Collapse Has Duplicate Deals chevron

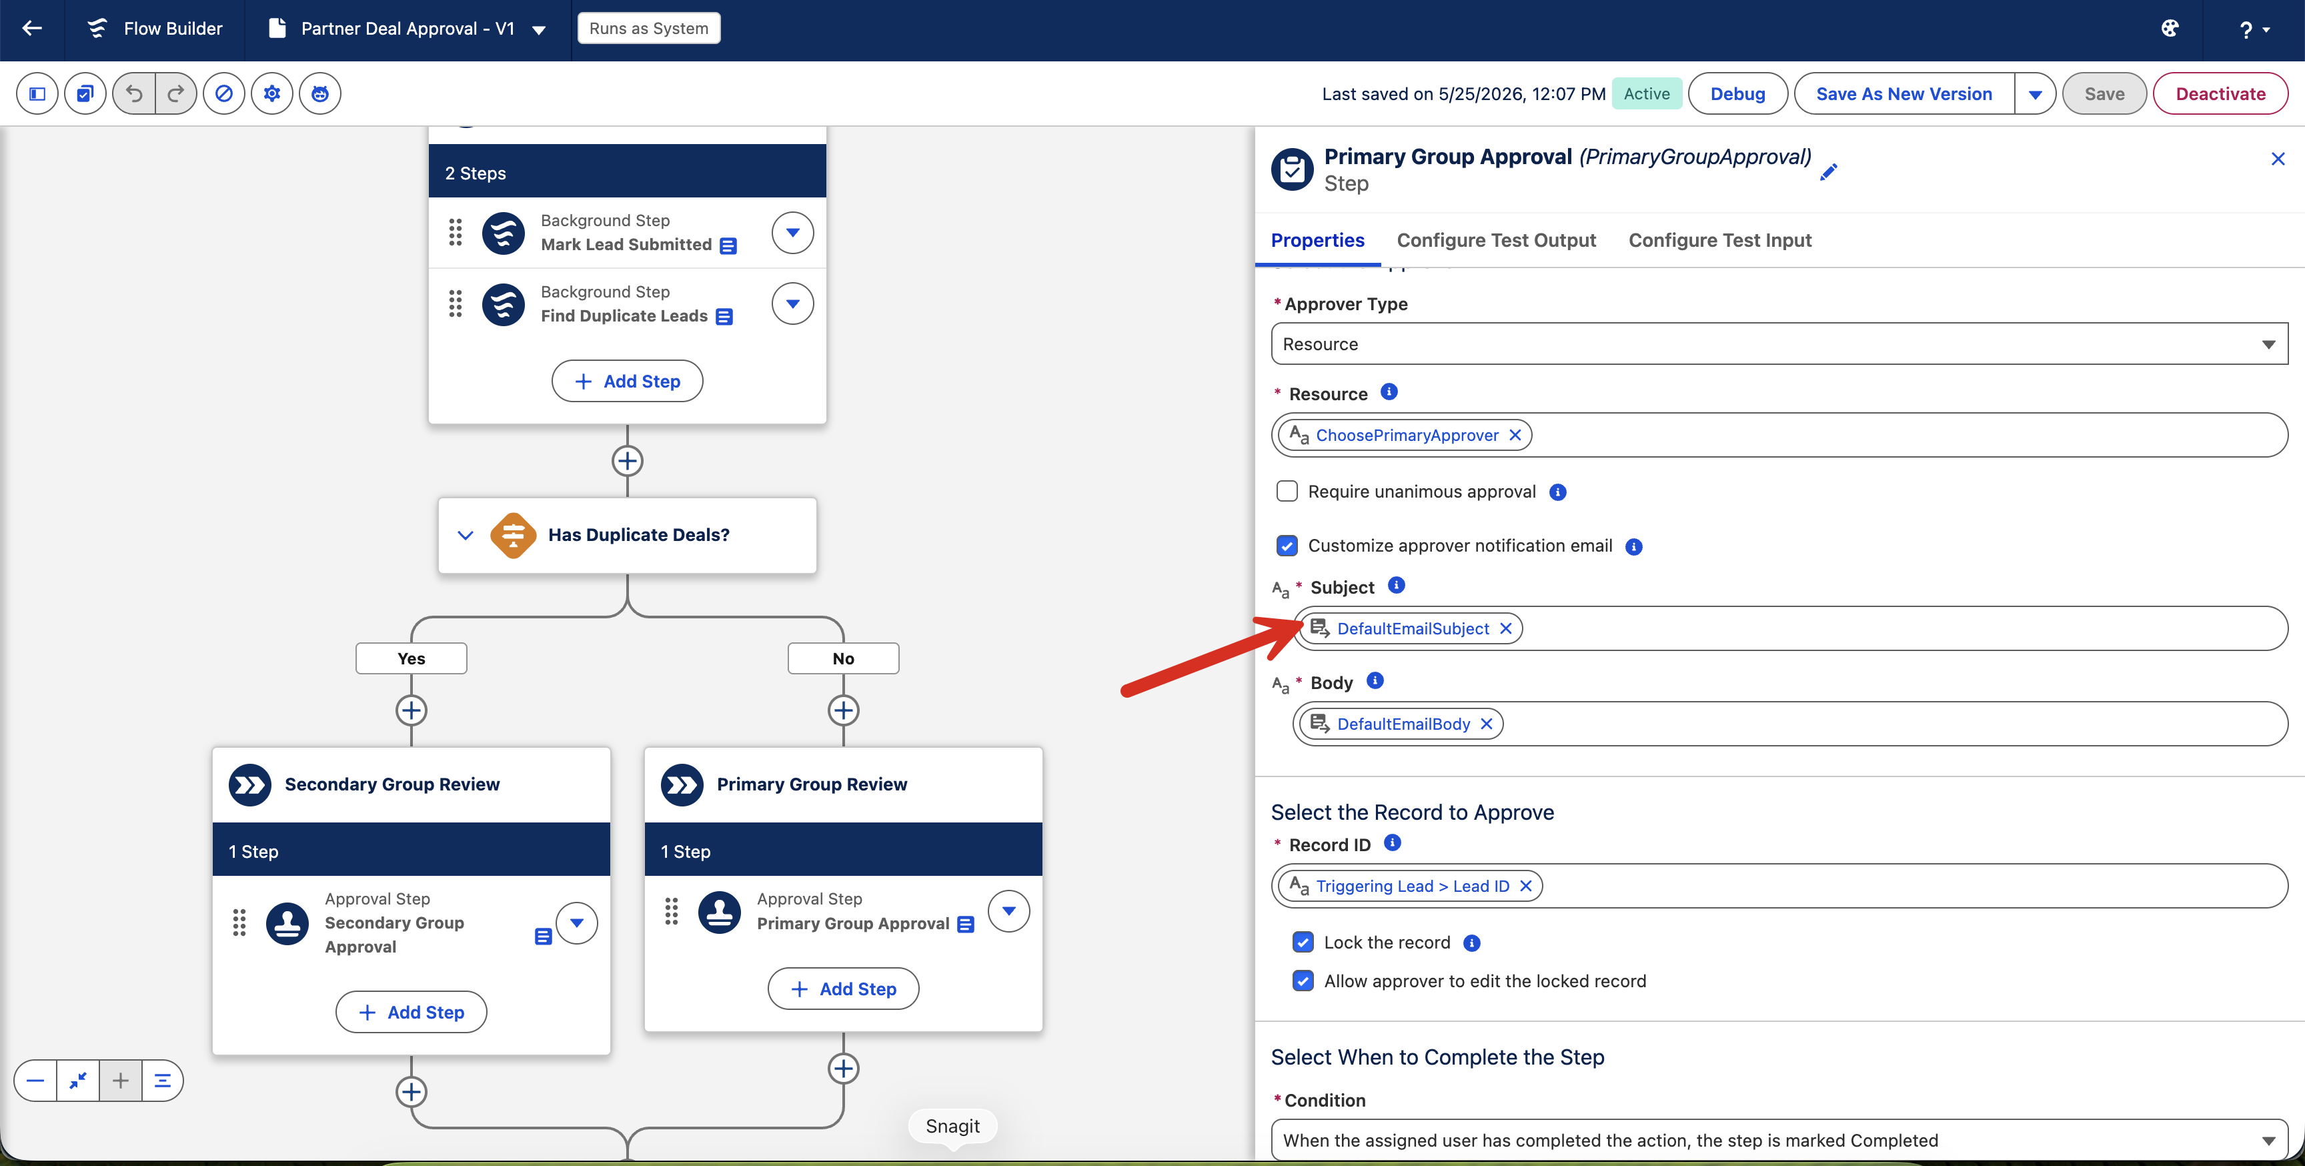click(466, 535)
